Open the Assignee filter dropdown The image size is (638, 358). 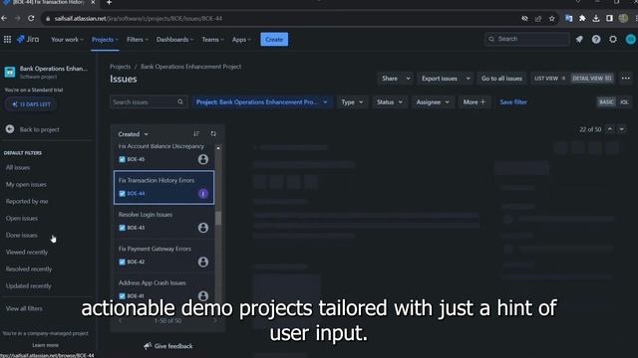(433, 101)
